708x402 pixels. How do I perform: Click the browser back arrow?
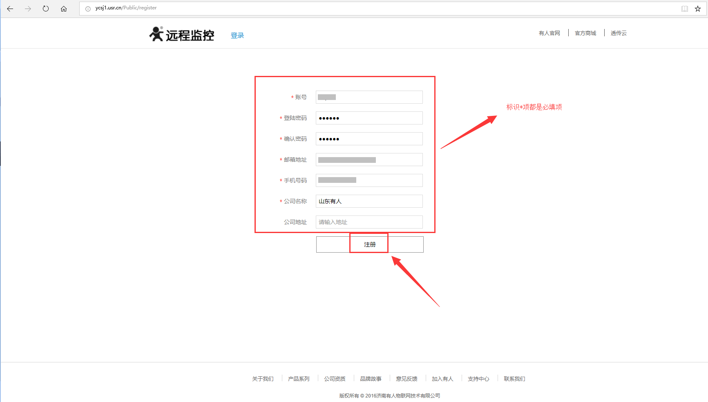click(10, 9)
